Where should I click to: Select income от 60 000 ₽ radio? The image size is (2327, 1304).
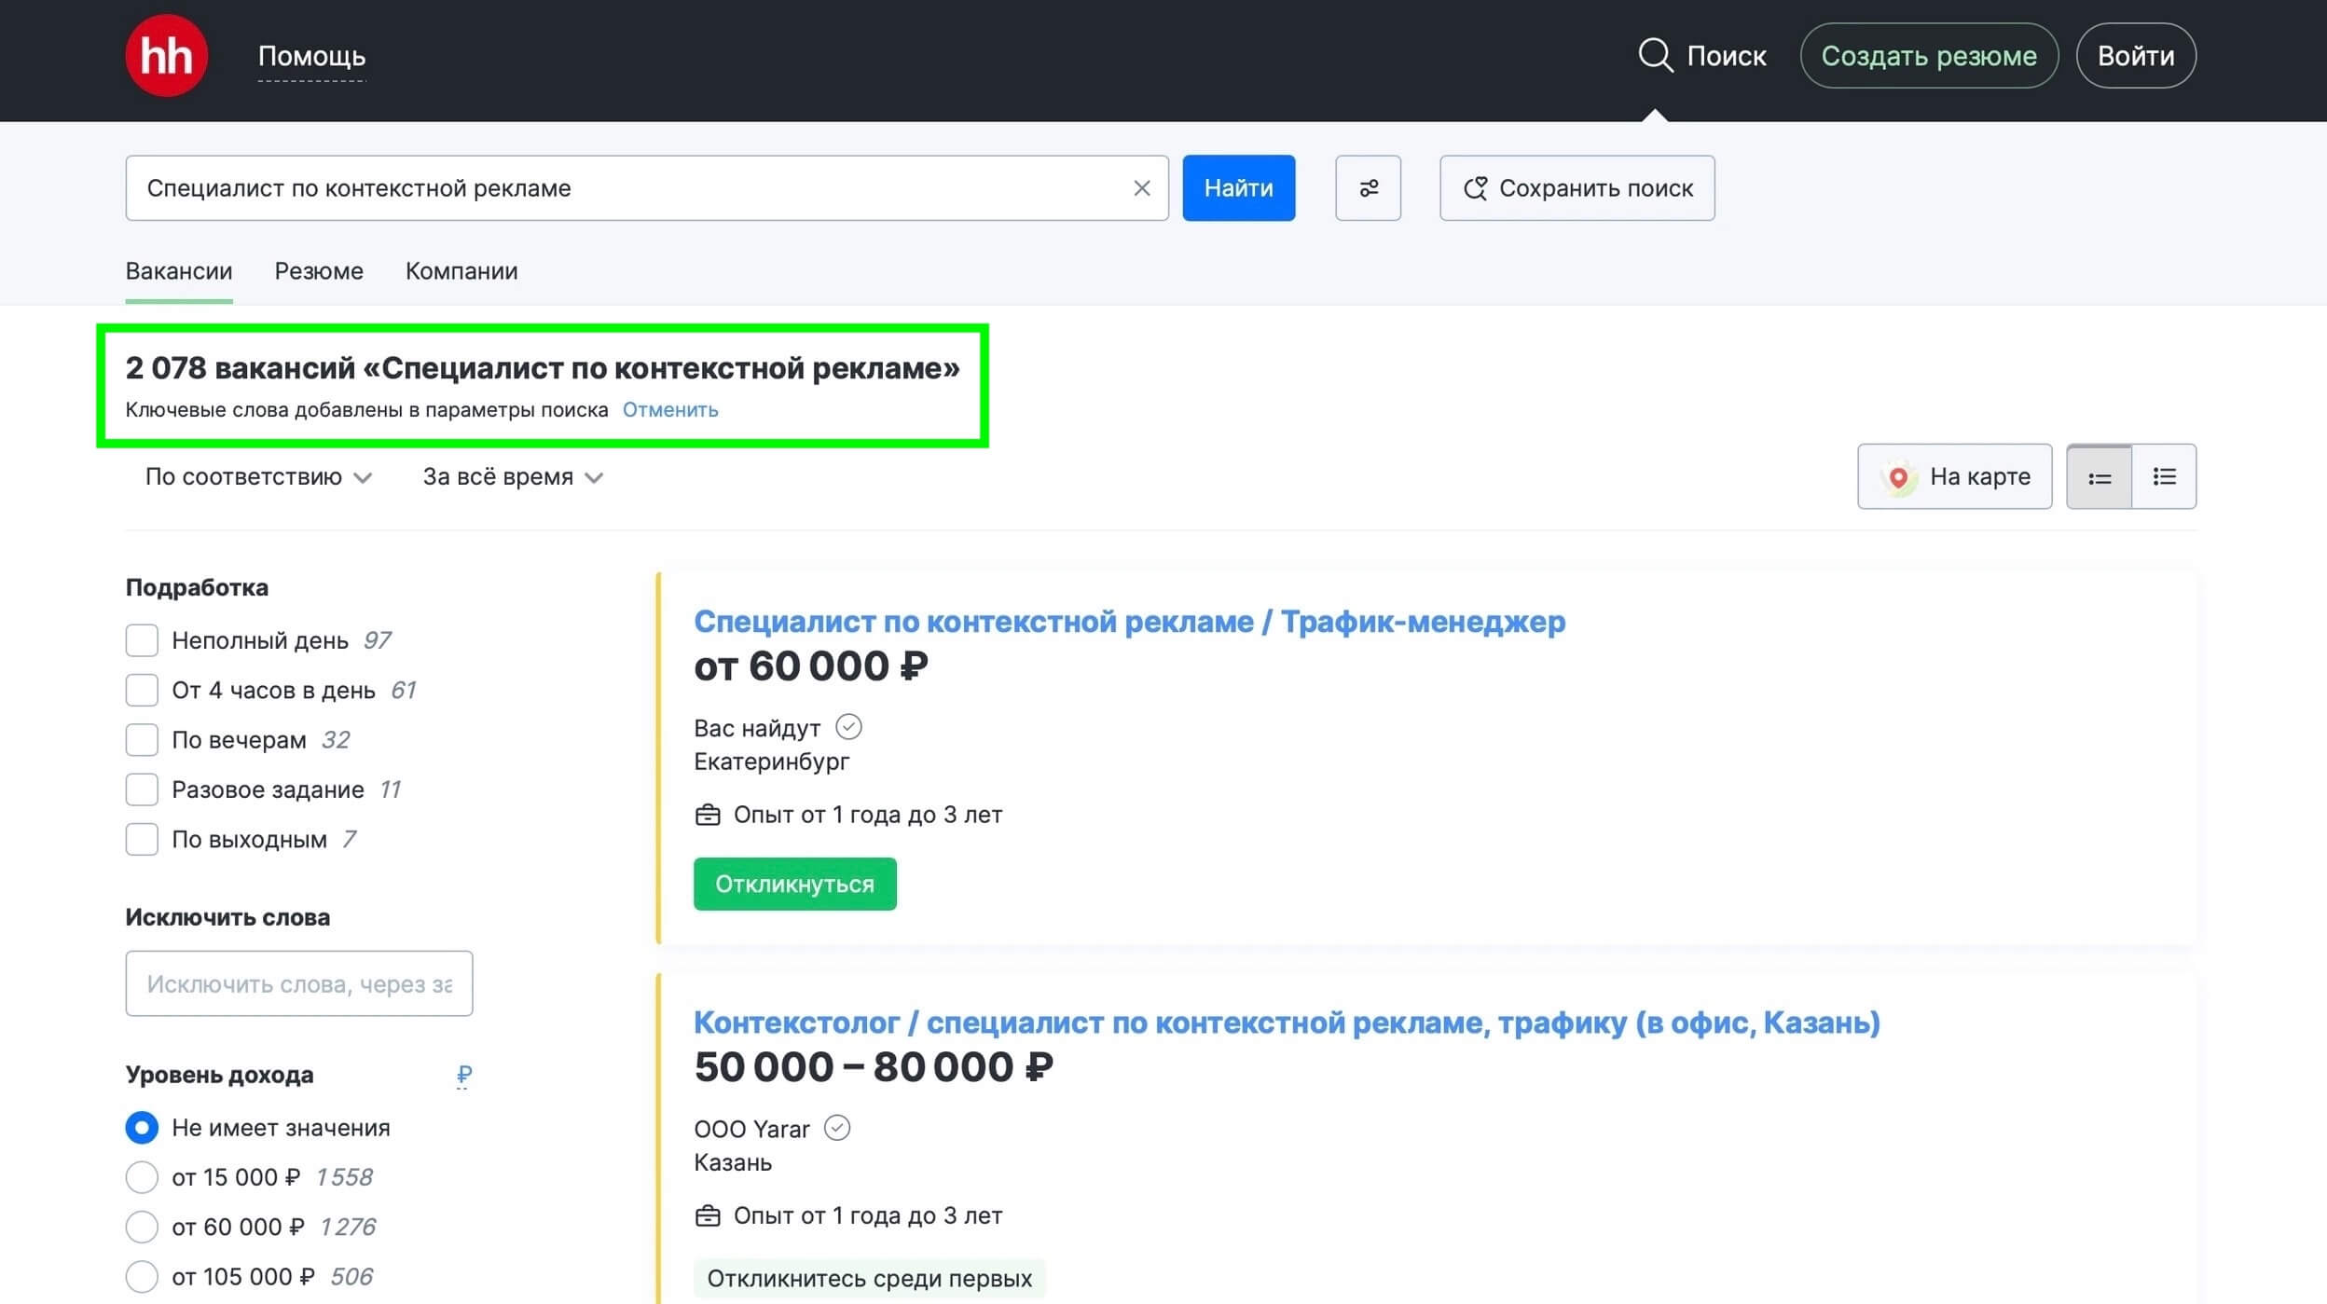pos(142,1227)
